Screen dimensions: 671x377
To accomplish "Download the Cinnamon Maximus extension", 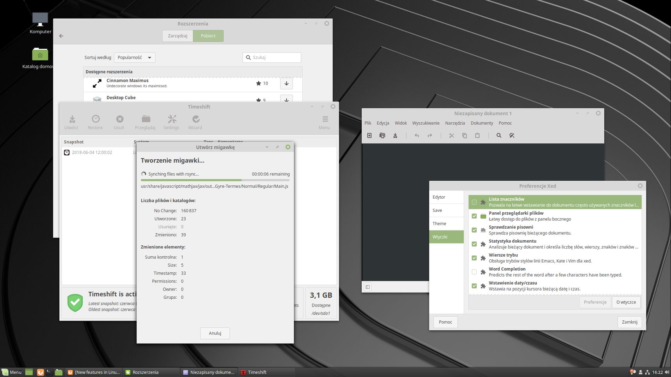I will pos(286,83).
